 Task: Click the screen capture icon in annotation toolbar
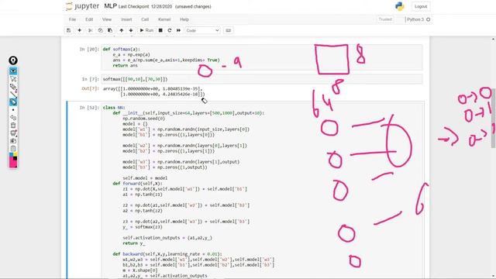pos(13,133)
